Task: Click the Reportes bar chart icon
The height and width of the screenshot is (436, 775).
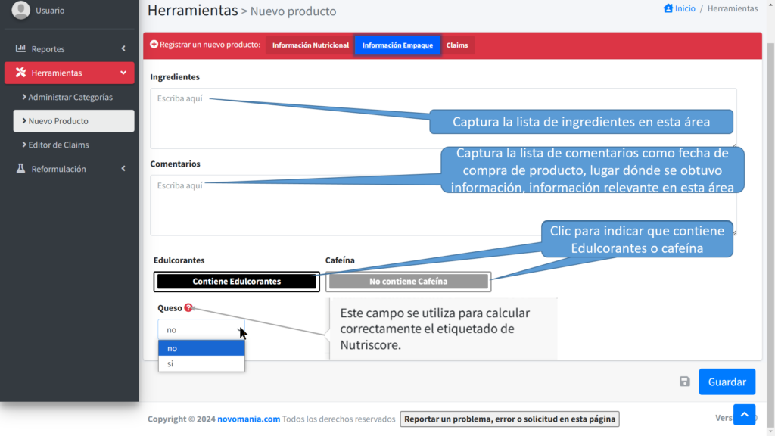Action: coord(21,48)
